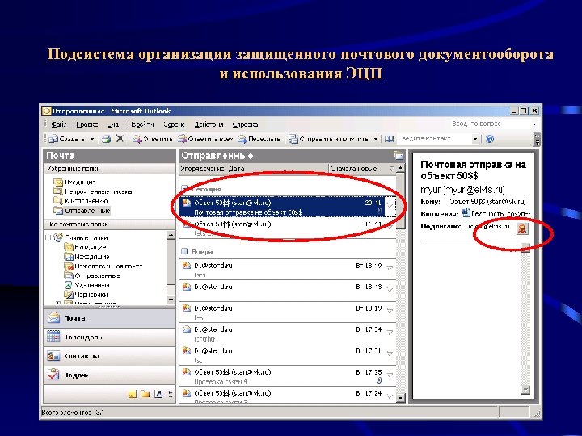Switch to Контакты in the navigation pane

tap(109, 356)
